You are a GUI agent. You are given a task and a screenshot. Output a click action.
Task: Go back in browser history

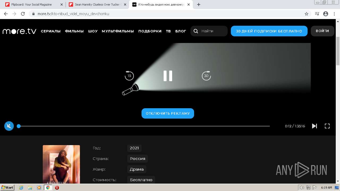click(6, 14)
